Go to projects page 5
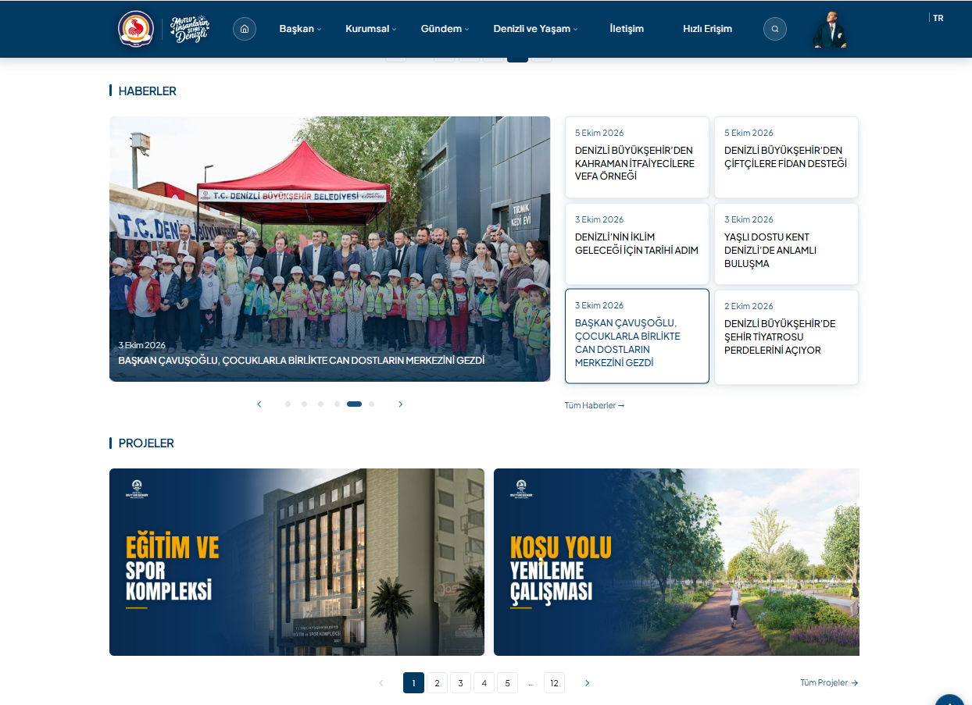 pos(507,683)
